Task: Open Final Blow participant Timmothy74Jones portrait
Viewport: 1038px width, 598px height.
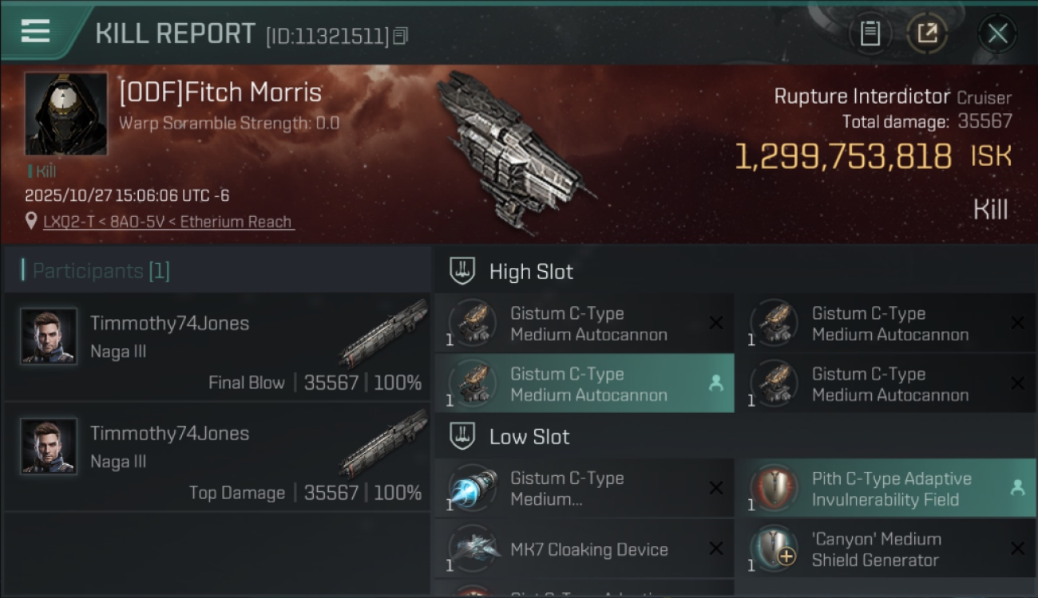Action: point(49,336)
